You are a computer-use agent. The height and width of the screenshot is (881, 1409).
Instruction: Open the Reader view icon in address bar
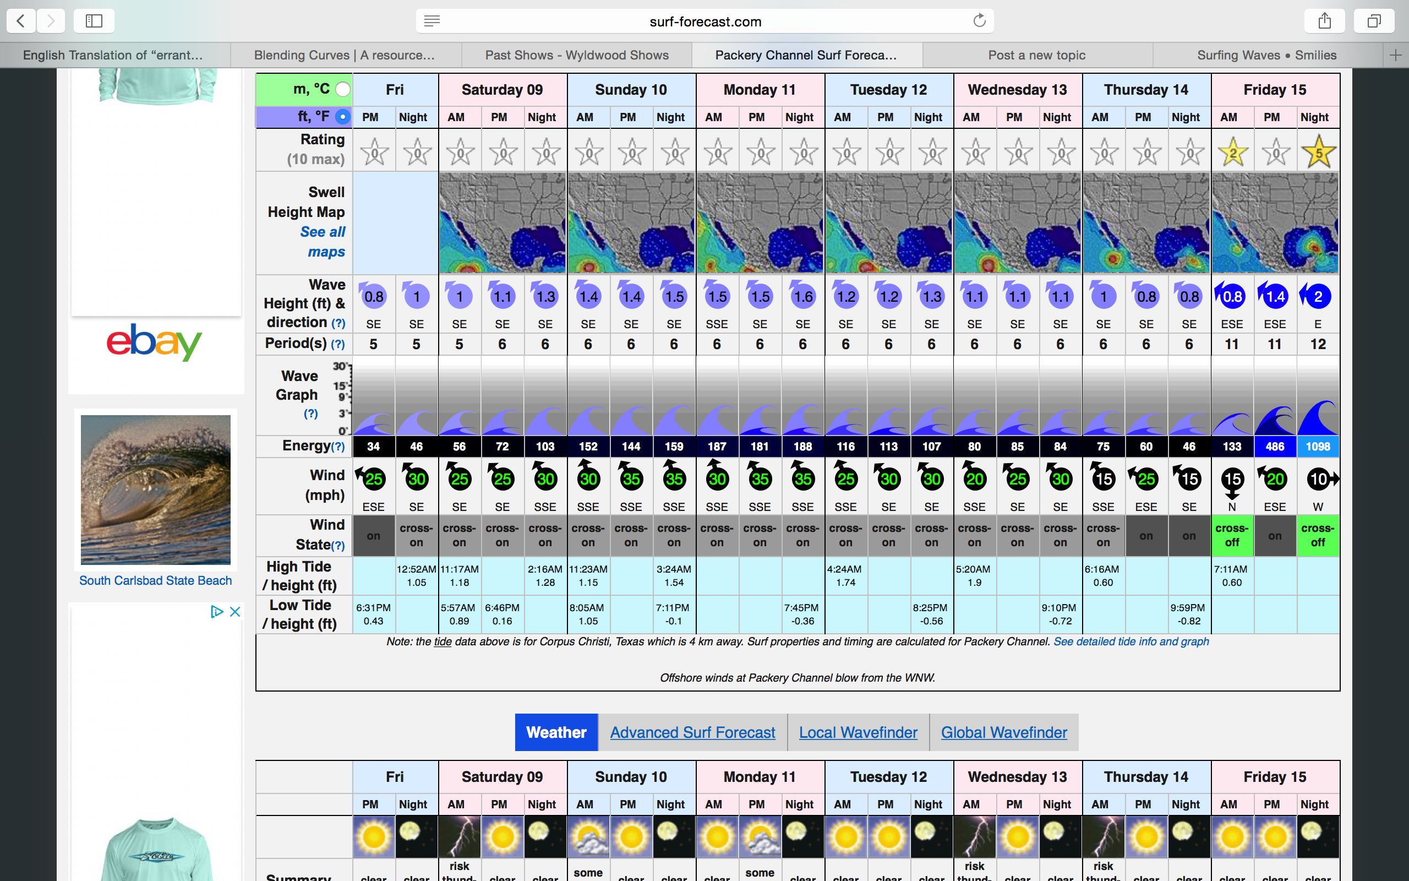coord(432,21)
